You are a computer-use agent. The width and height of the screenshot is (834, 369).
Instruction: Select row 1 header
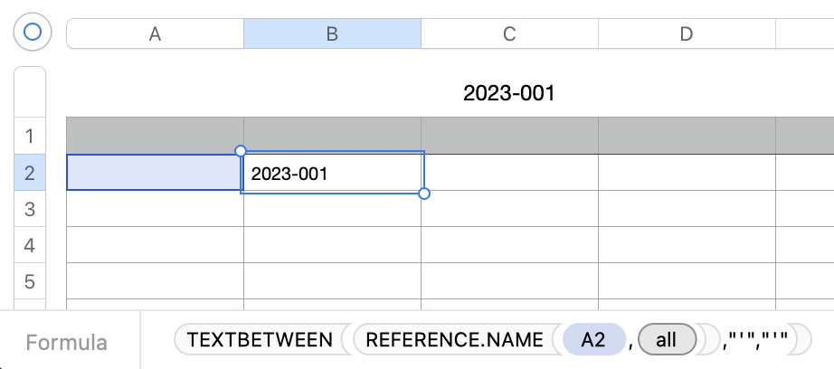[x=30, y=137]
